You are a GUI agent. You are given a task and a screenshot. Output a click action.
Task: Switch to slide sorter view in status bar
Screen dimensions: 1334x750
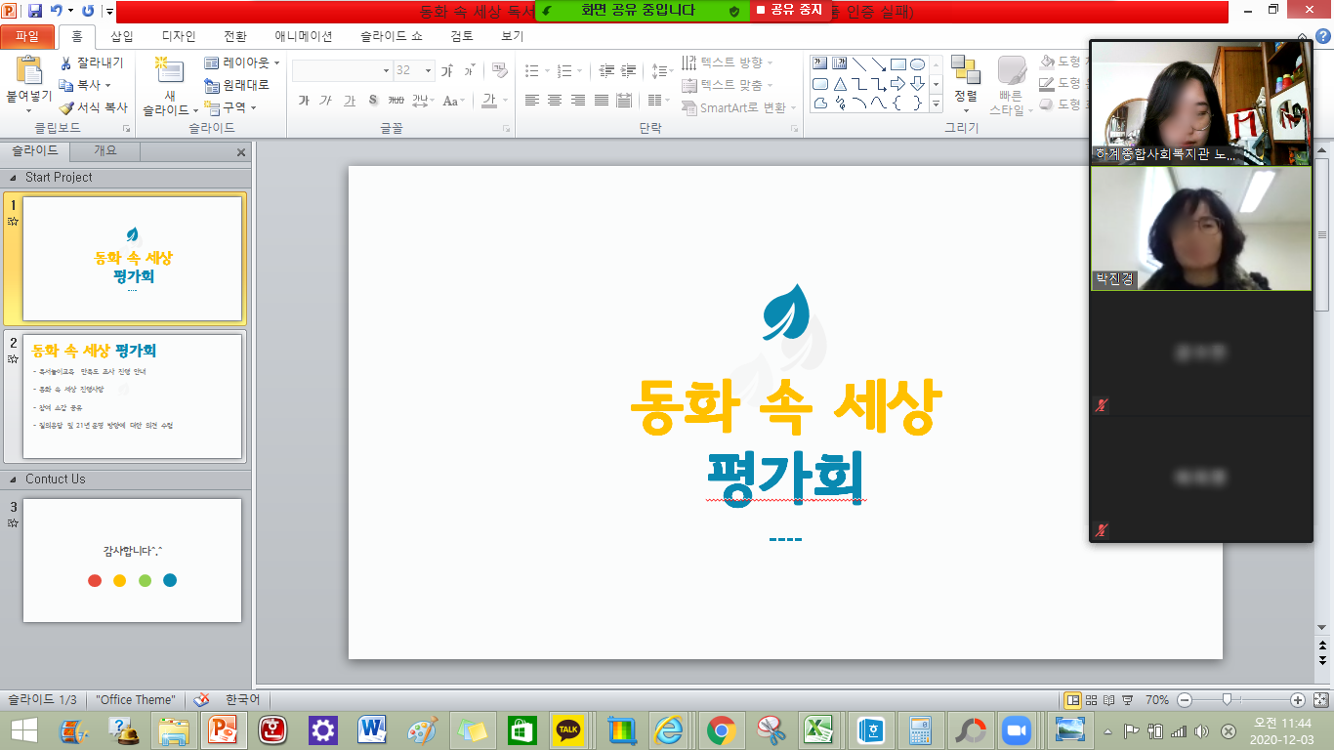pos(1091,700)
